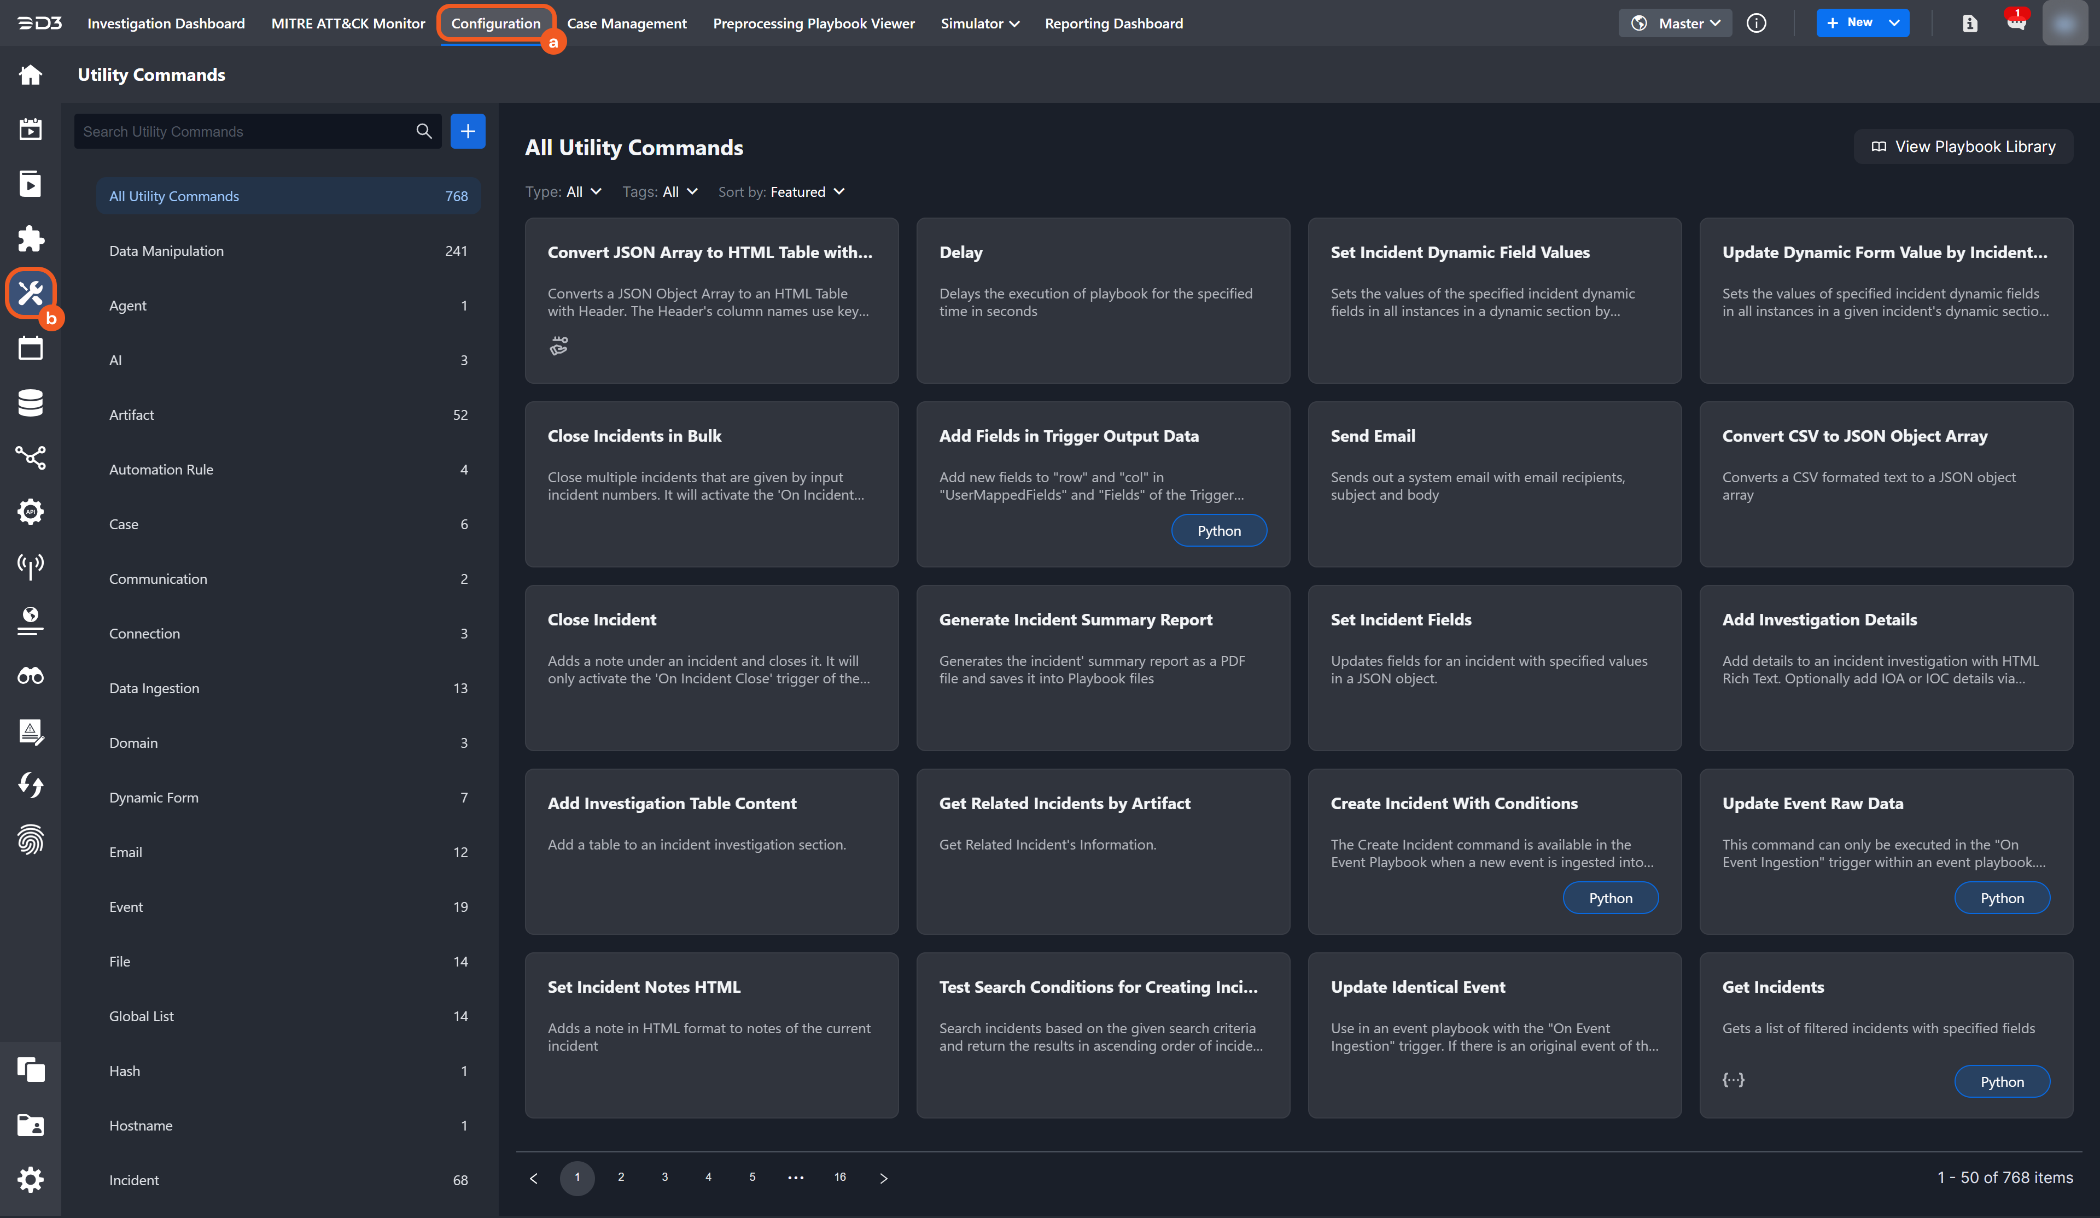Click the fingerprint sidebar icon

pos(30,839)
